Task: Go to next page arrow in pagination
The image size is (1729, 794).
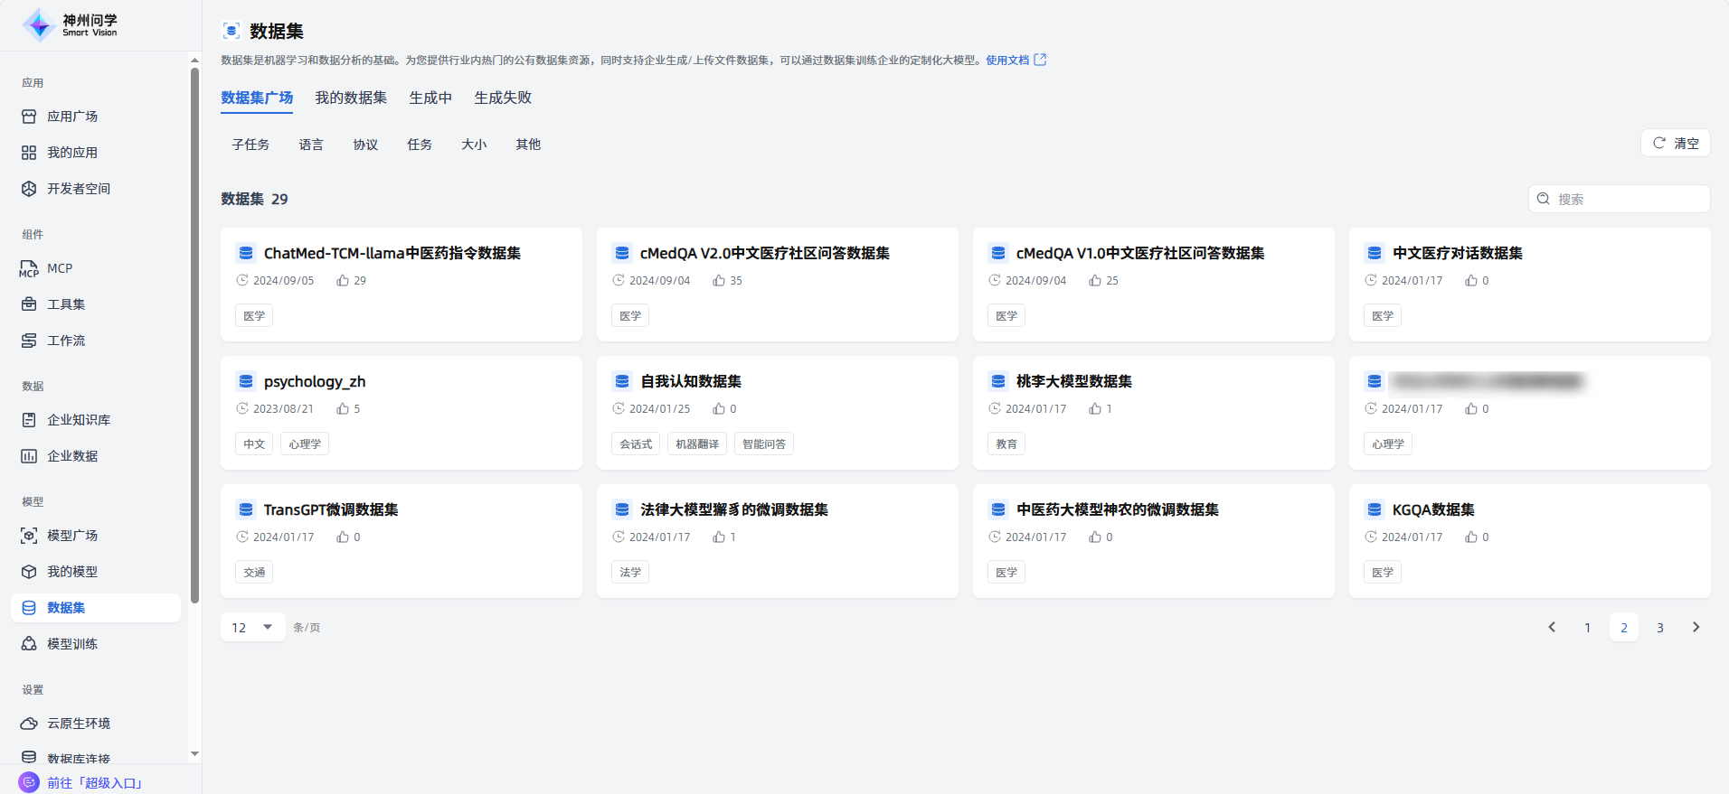Action: pos(1696,627)
